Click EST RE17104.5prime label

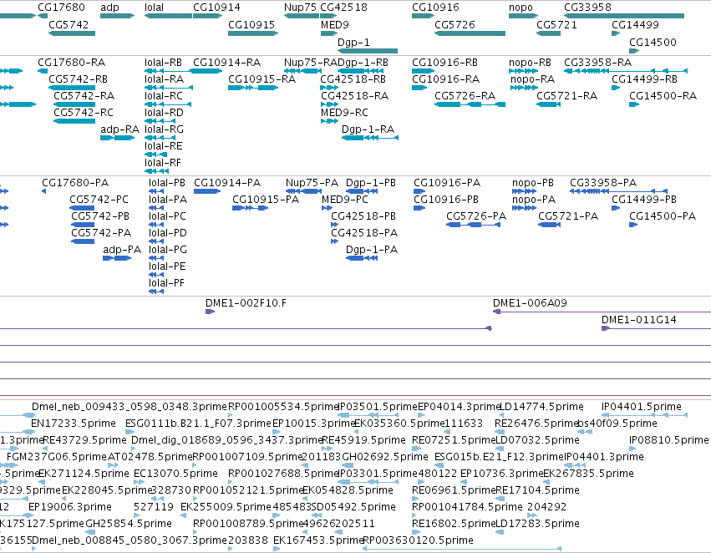click(x=537, y=490)
